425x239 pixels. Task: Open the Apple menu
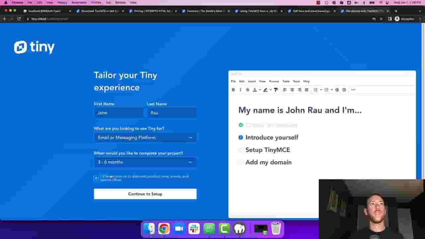(x=5, y=2)
